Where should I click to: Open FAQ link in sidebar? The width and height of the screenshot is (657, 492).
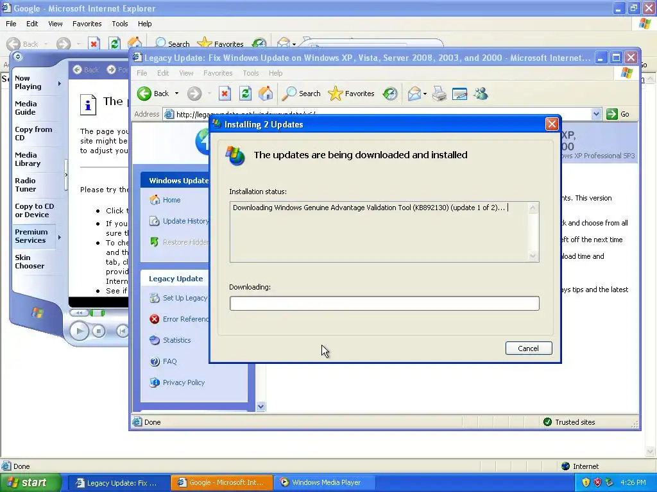(169, 361)
